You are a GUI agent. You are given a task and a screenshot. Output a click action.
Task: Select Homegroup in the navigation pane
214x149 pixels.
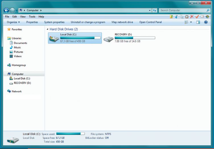(x=18, y=65)
